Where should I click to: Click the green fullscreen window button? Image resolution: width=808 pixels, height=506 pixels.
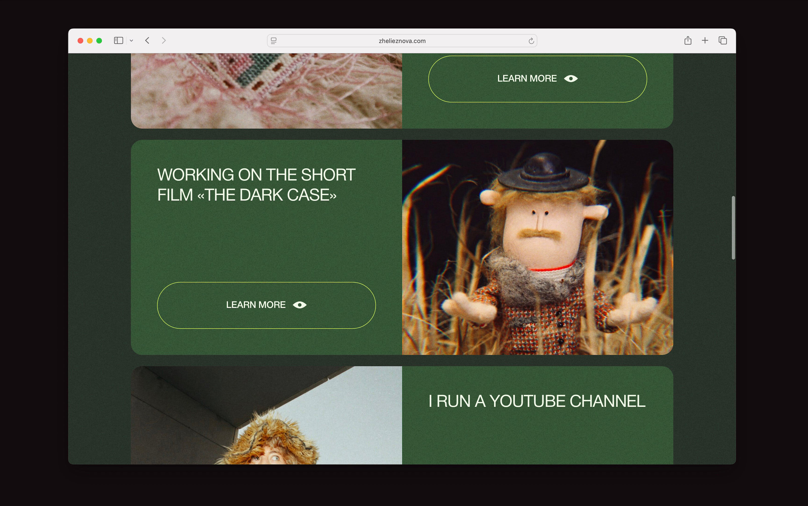point(99,41)
